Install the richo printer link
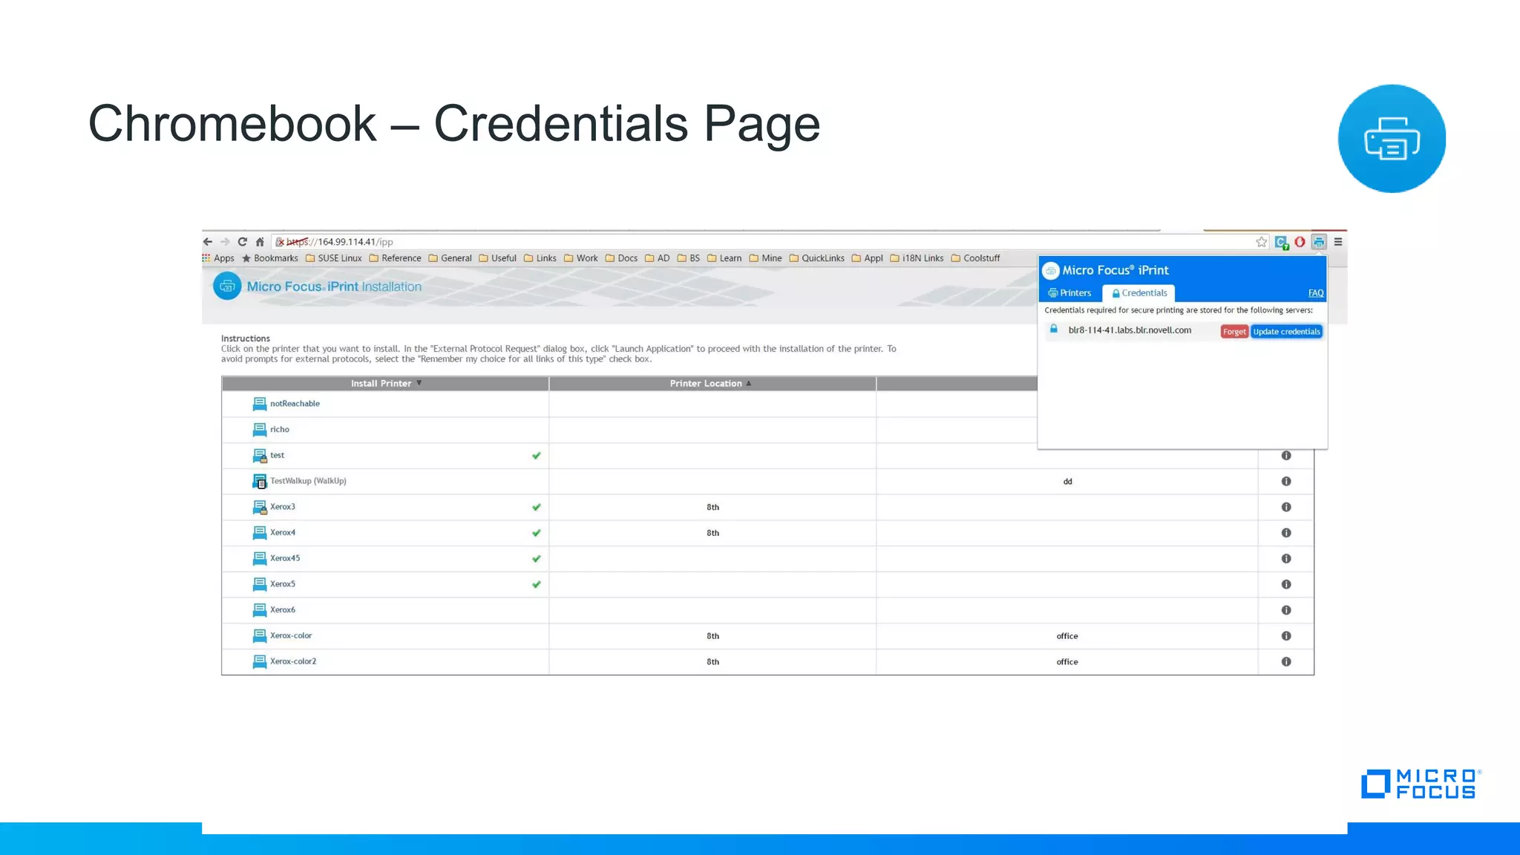The image size is (1520, 855). [280, 430]
